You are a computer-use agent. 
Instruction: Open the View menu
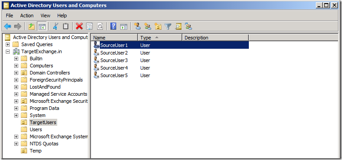(x=45, y=16)
